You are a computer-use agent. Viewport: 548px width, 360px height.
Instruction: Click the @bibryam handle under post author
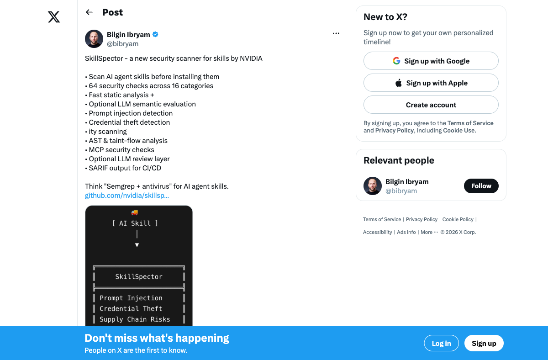click(x=122, y=44)
